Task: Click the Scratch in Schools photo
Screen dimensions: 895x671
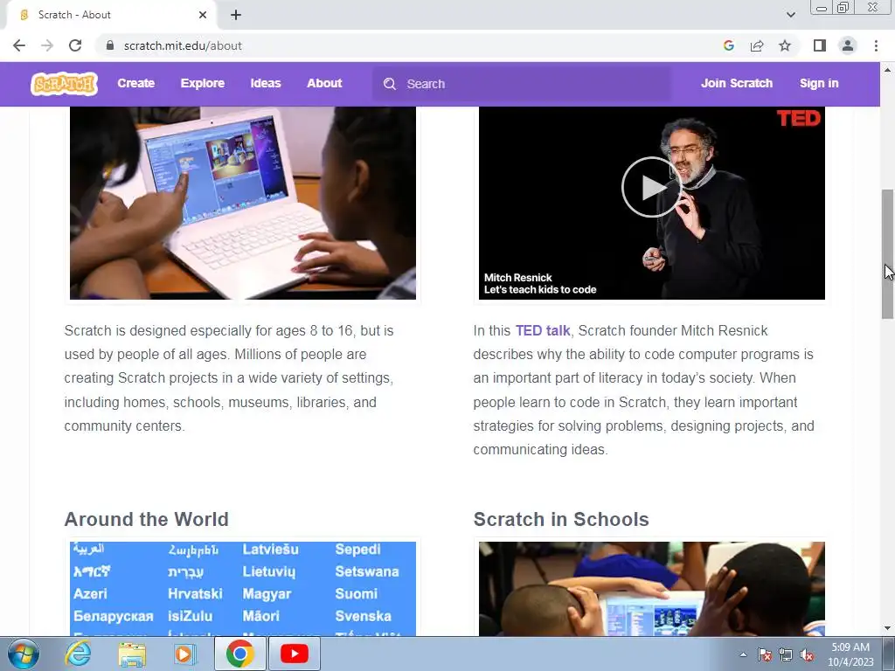Action: click(x=651, y=589)
